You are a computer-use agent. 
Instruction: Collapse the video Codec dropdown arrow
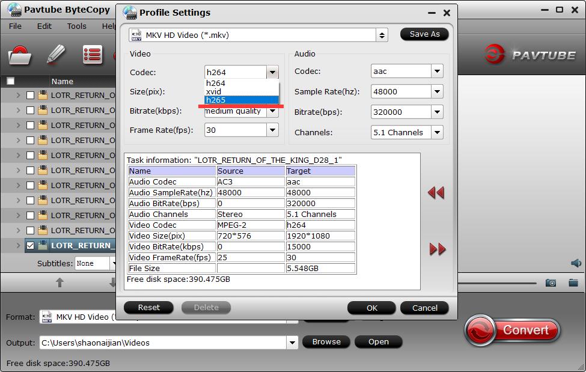point(272,72)
